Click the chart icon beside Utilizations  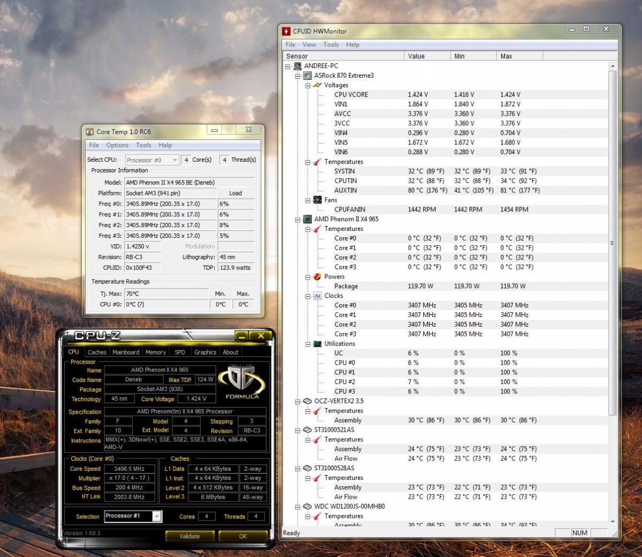point(317,344)
